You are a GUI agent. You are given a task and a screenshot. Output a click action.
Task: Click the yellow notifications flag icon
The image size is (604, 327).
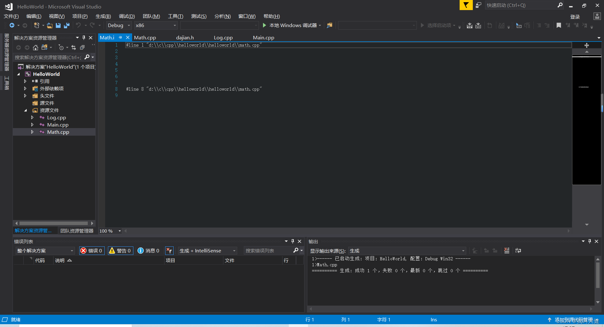click(466, 5)
